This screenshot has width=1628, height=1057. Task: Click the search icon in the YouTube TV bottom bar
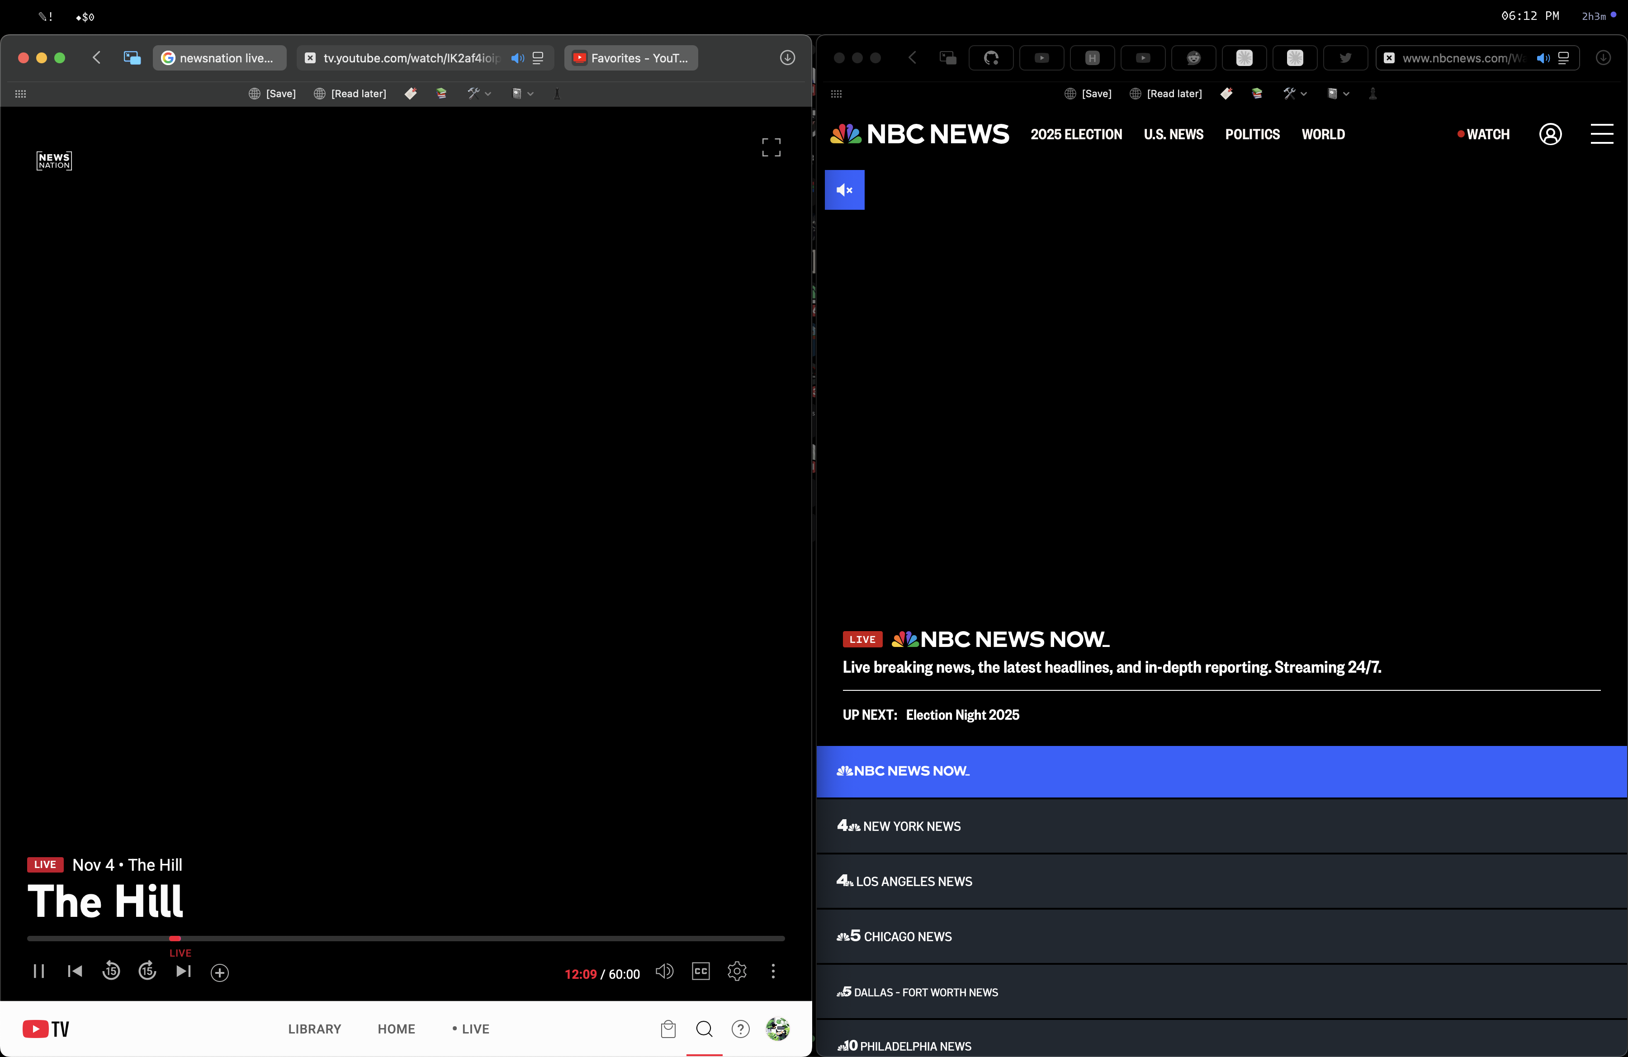point(704,1029)
